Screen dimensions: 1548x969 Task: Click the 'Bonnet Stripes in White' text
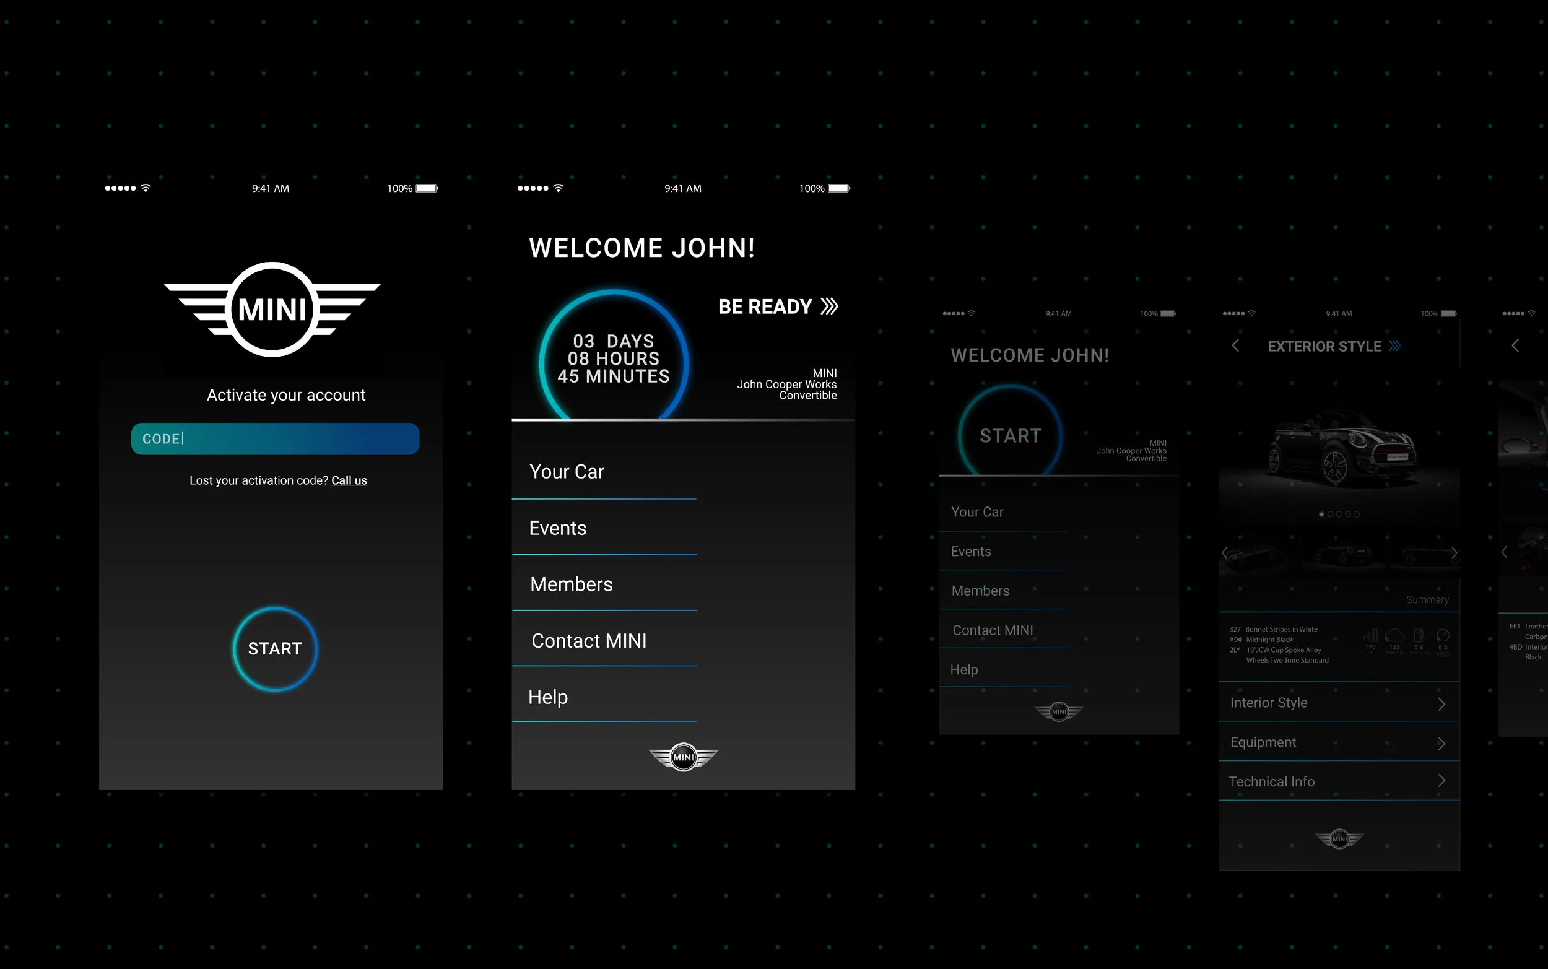pos(1282,629)
